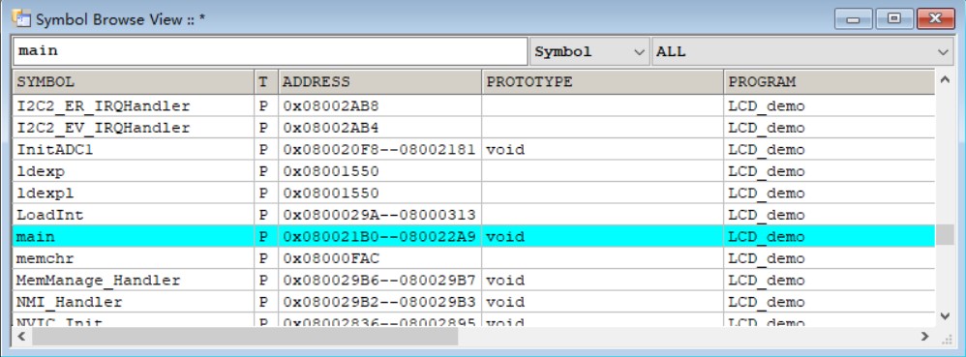The width and height of the screenshot is (966, 357).
Task: Click address 0x08002AB4
Action: coord(331,128)
